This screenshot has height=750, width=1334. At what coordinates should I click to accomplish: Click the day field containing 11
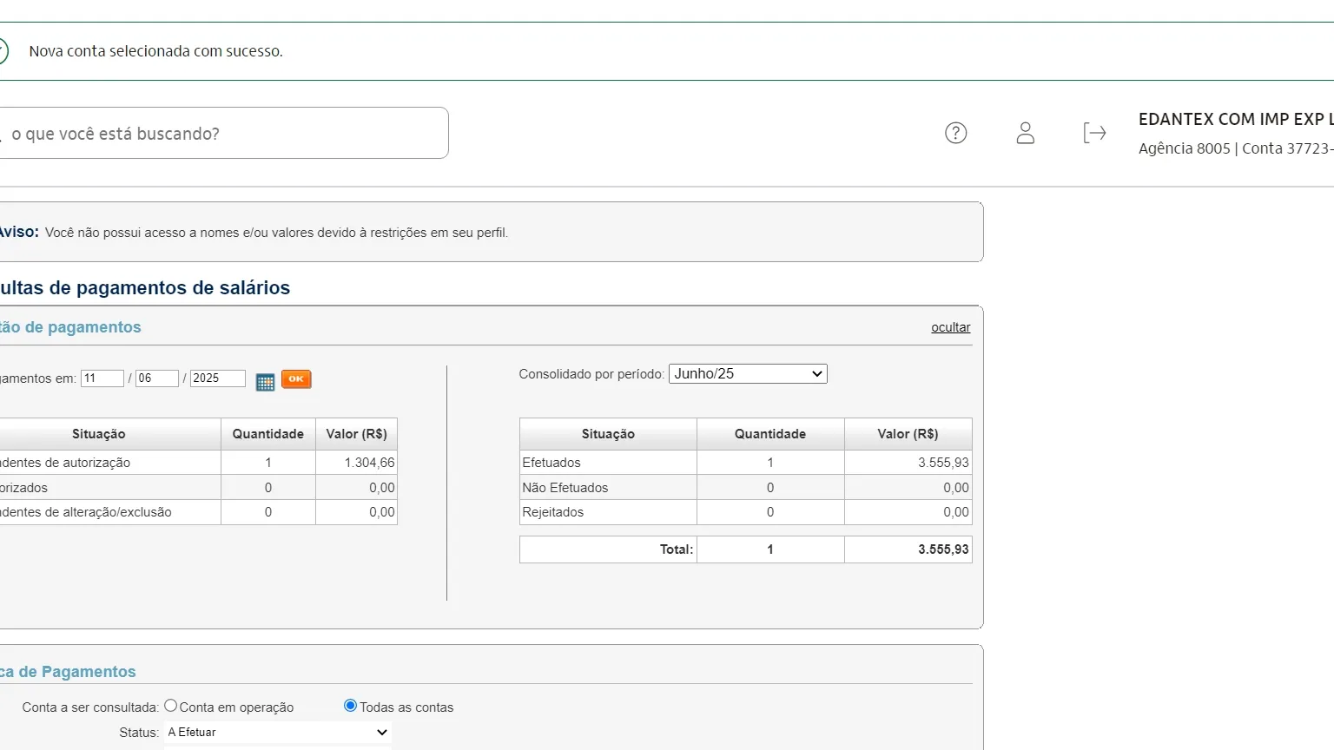point(102,378)
